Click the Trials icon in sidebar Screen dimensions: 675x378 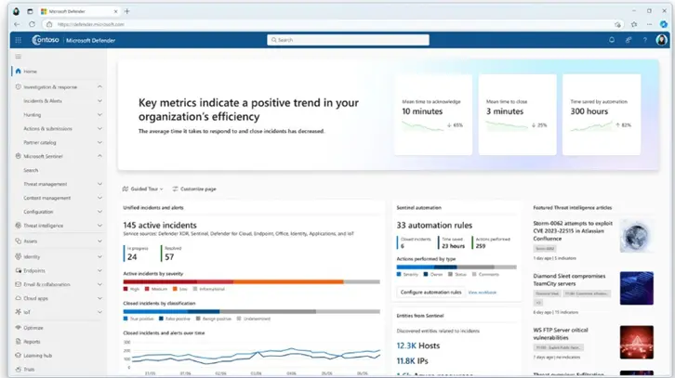coord(18,369)
